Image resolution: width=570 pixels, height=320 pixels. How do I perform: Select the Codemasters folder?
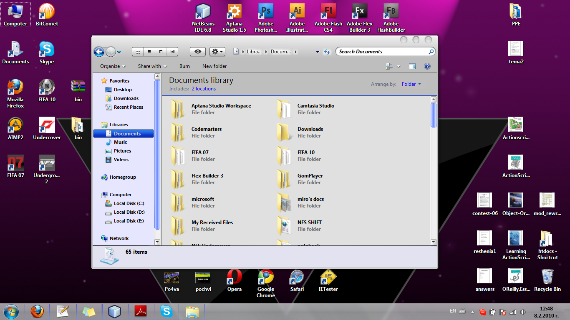point(196,132)
